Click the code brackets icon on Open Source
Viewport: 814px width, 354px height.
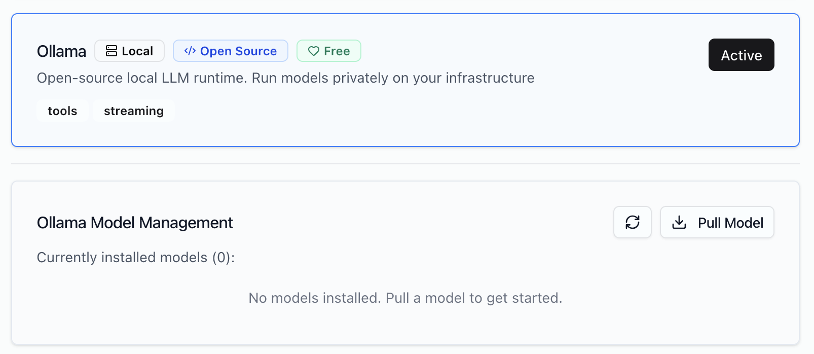(x=190, y=51)
